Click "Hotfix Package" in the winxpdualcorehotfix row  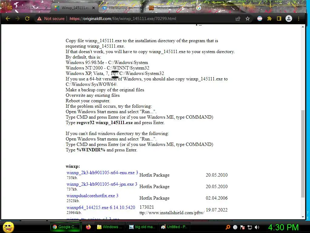(154, 198)
